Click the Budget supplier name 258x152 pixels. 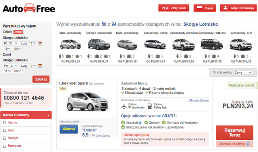click(13, 138)
